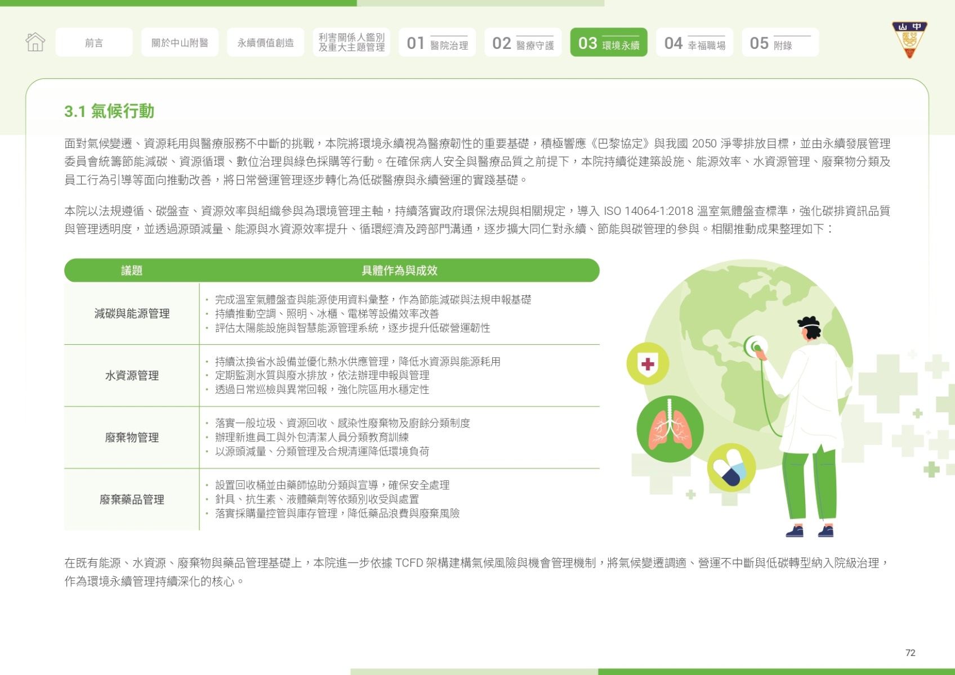Click the lungs illustration icon

point(670,429)
